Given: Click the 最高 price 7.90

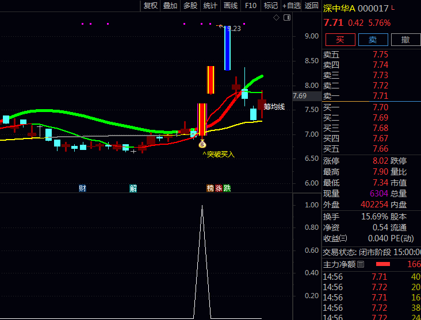Looking at the screenshot, I should (381, 172).
